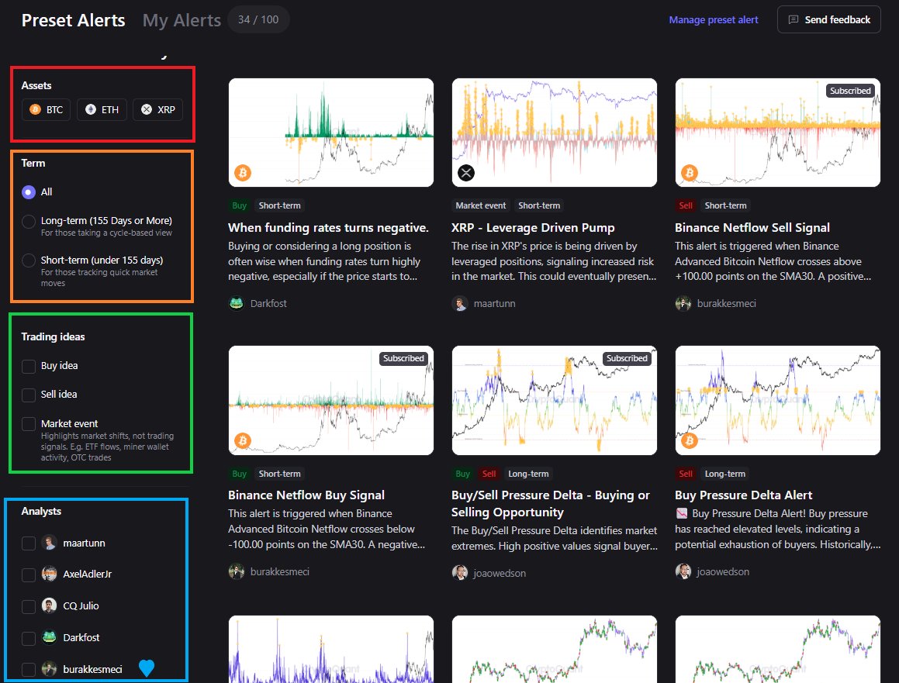Click the AxelAdlerJr avatar in Analysts filter

pyautogui.click(x=50, y=574)
